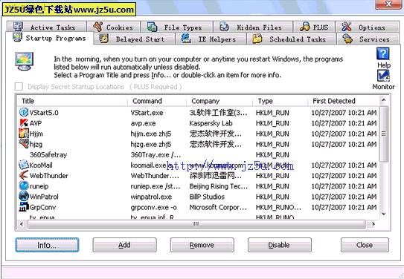This screenshot has height=279, width=404.
Task: Open the Services tab
Action: pyautogui.click(x=368, y=39)
